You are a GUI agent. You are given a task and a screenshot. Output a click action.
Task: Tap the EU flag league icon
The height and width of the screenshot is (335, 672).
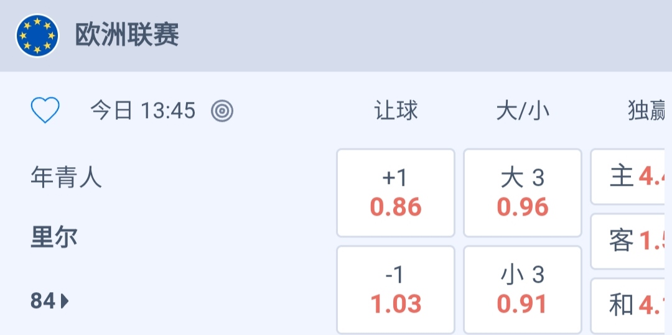(x=37, y=35)
